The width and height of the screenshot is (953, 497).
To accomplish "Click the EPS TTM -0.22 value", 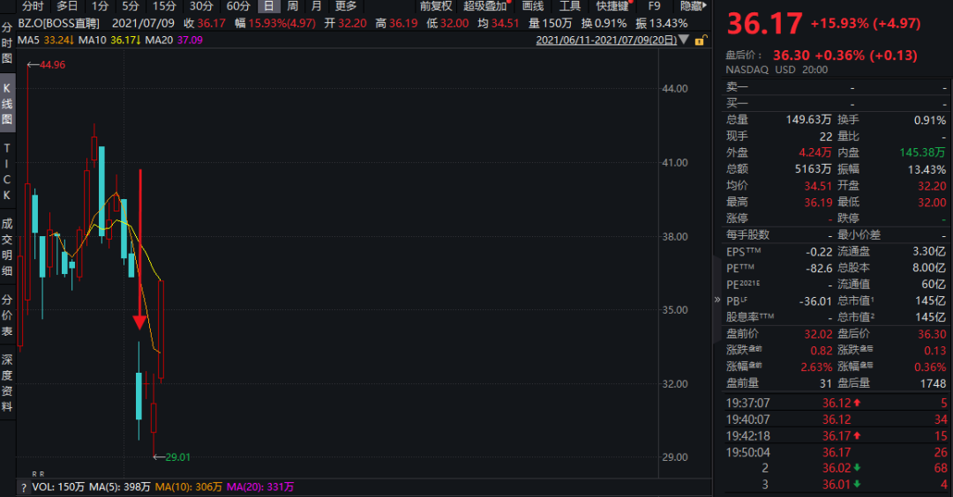I will click(819, 251).
